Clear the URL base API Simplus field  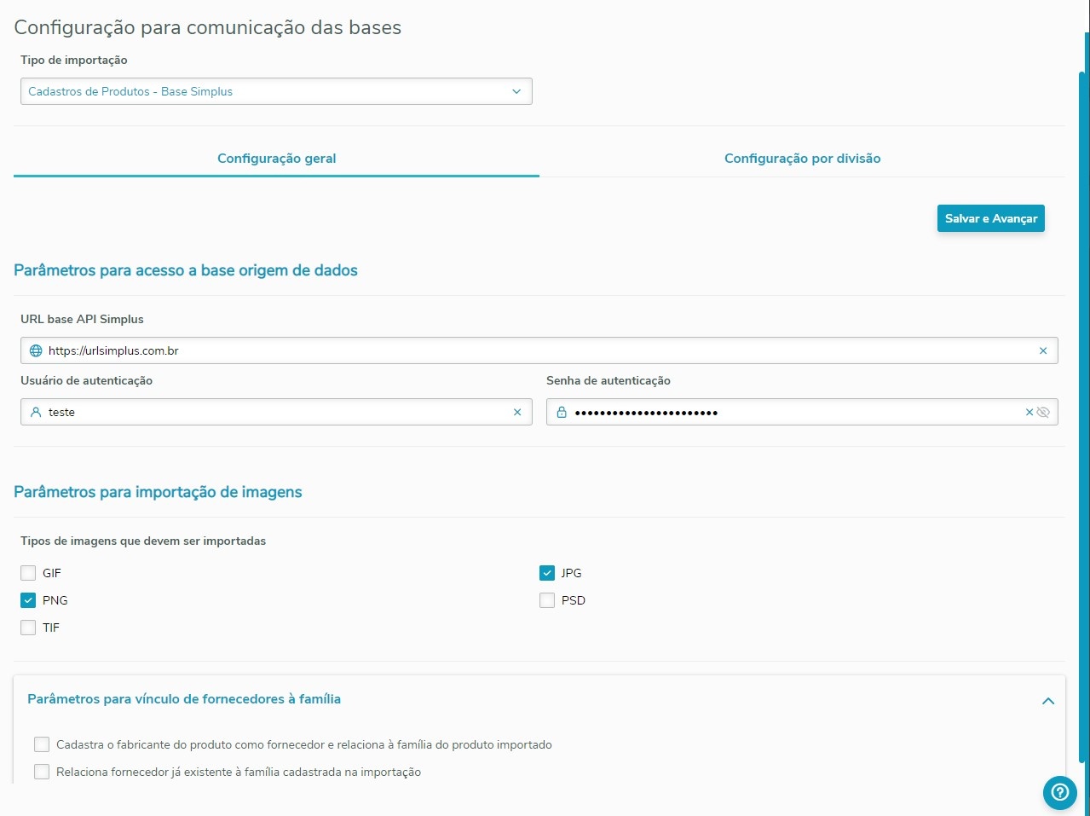[1043, 350]
